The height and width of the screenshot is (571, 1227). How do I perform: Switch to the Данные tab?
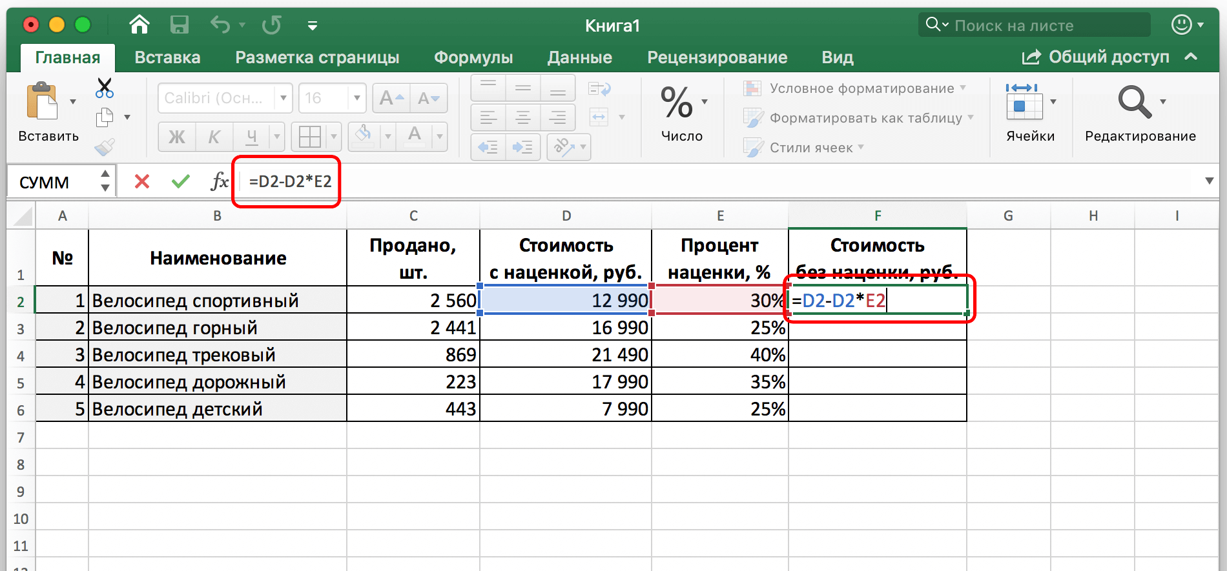580,57
